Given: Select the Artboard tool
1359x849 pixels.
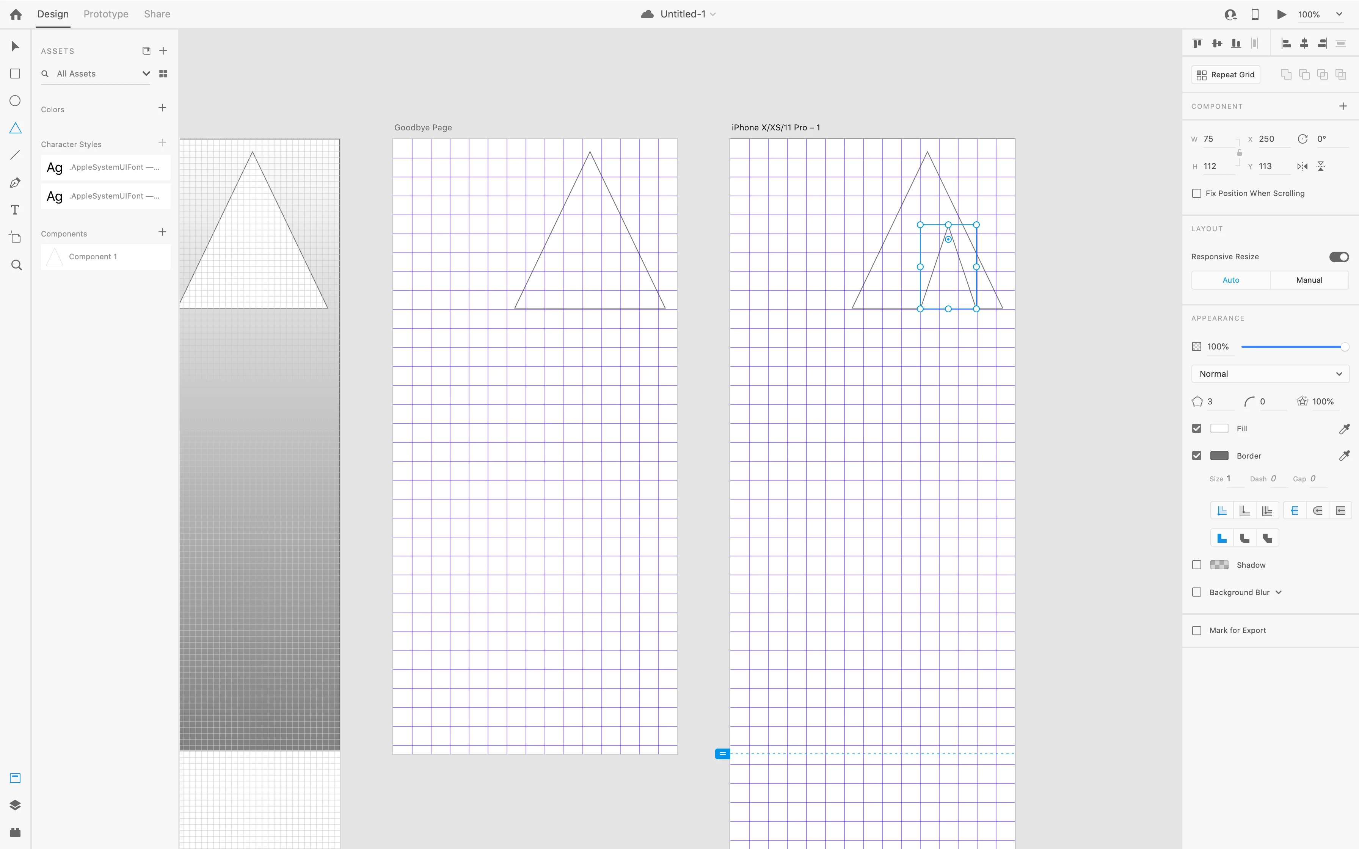Looking at the screenshot, I should [15, 237].
